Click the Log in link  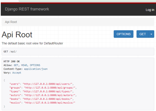tap(150, 10)
